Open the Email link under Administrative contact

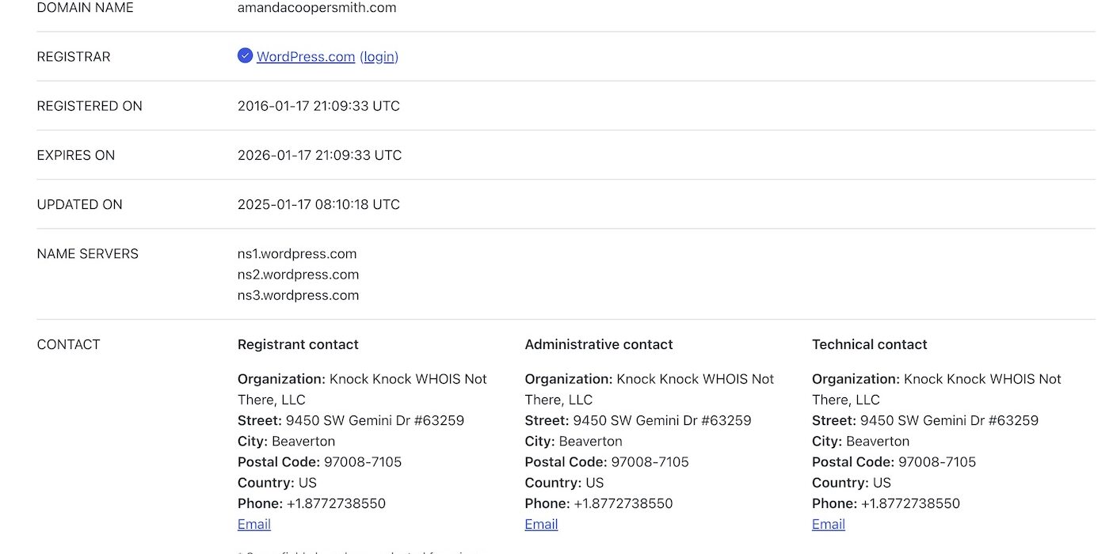[541, 524]
